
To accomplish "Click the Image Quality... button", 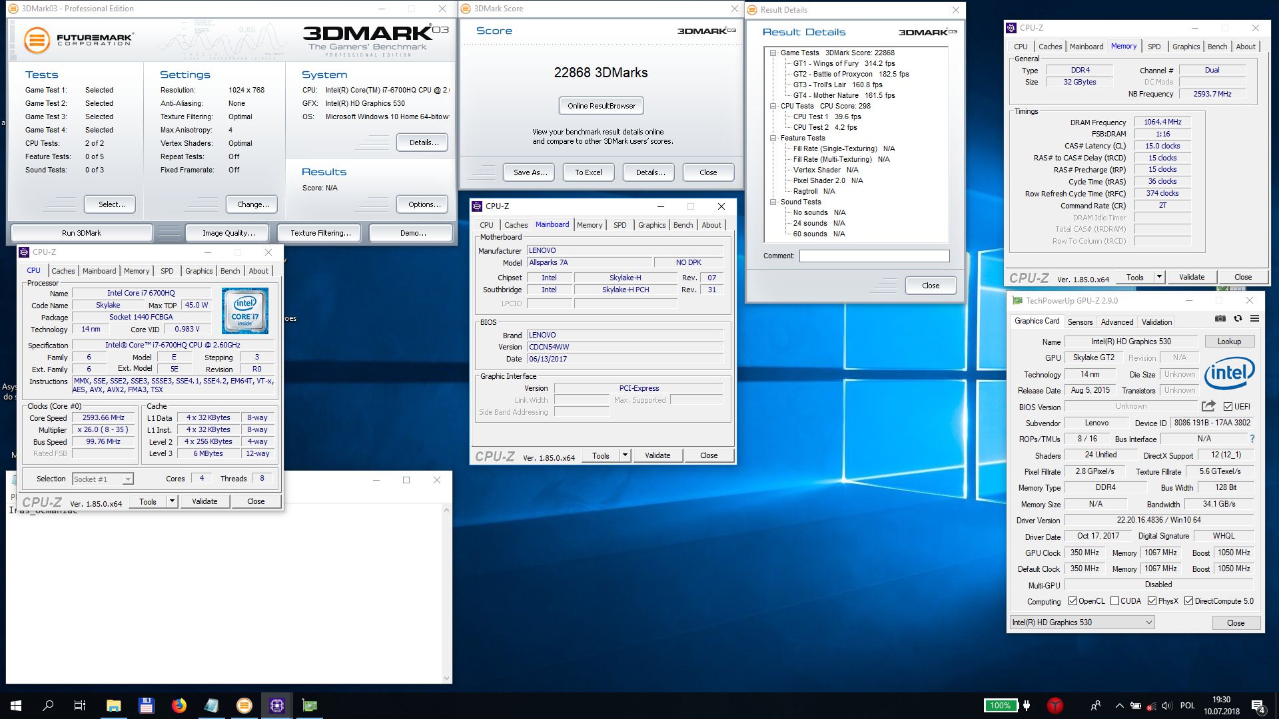I will [x=228, y=233].
